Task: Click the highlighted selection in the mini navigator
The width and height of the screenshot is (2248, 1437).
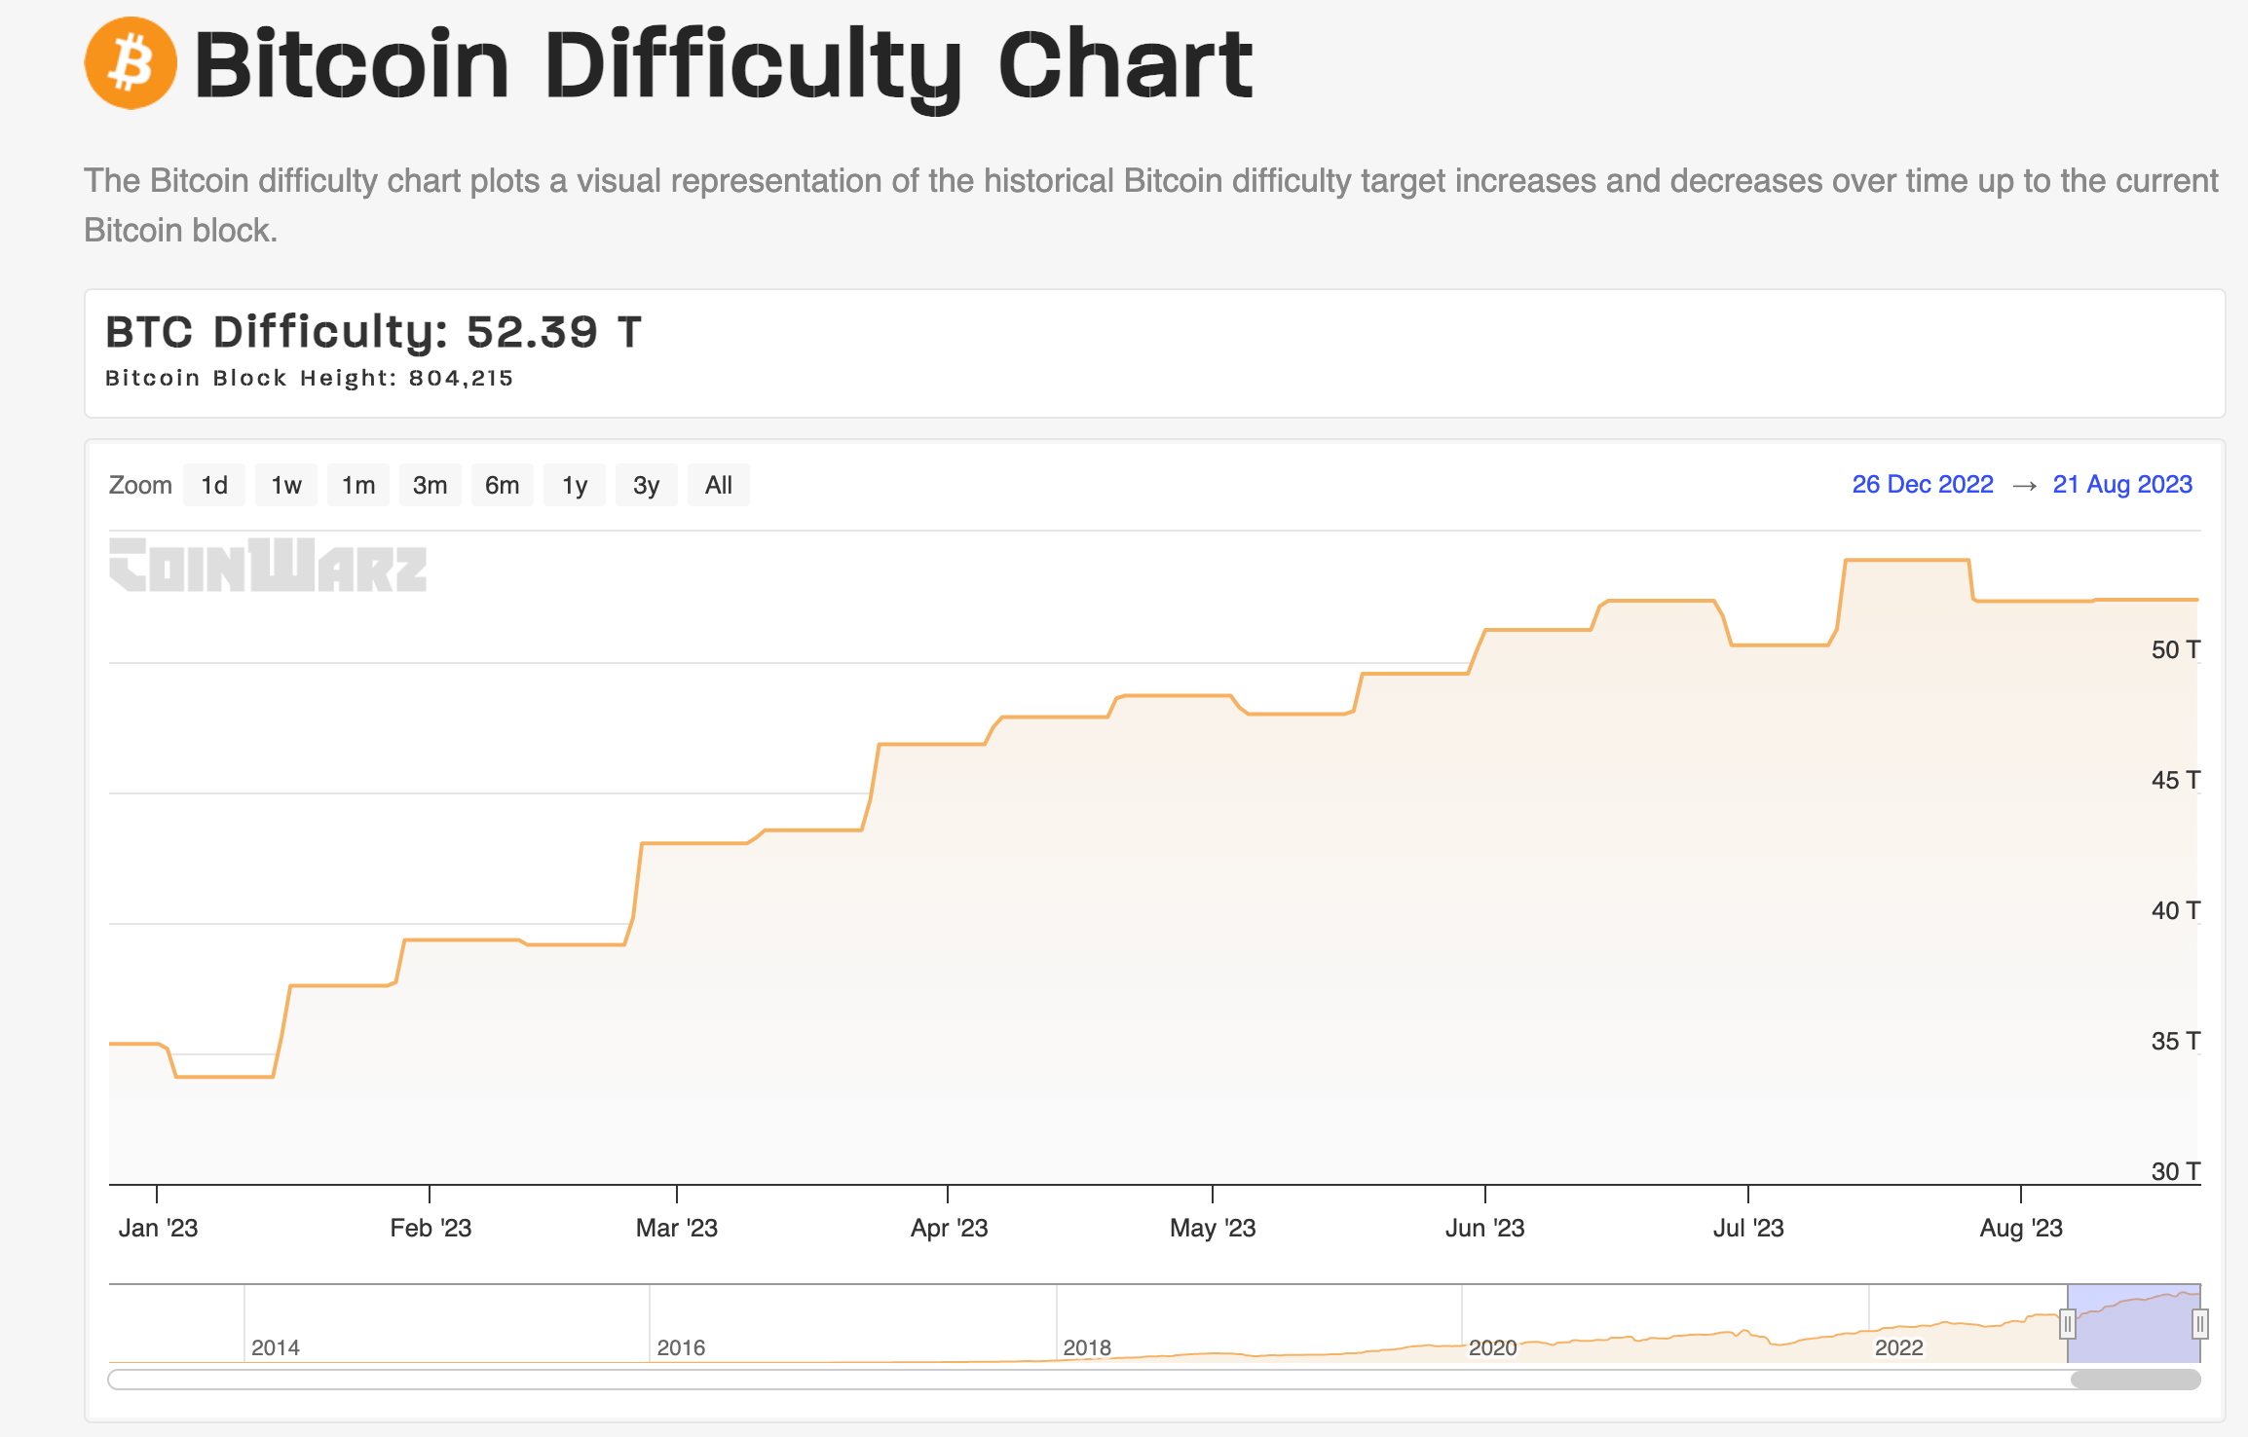Action: pyautogui.click(x=2135, y=1319)
